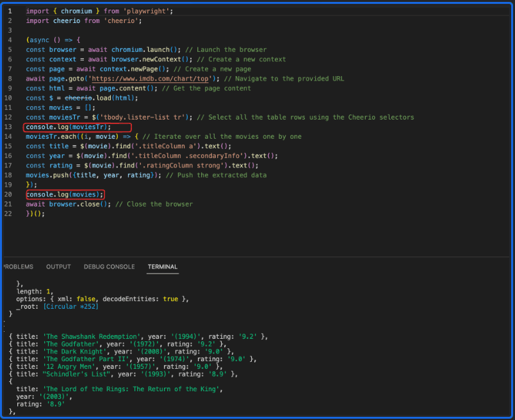
Task: Click the cheerio import statement on line 2
Action: pos(83,20)
